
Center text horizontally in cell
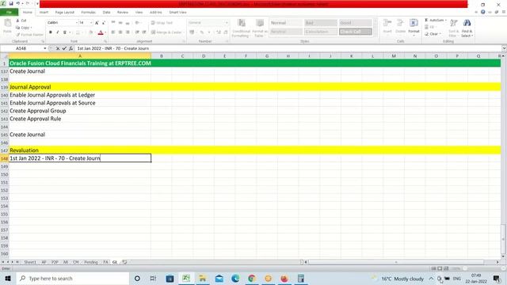point(120,32)
